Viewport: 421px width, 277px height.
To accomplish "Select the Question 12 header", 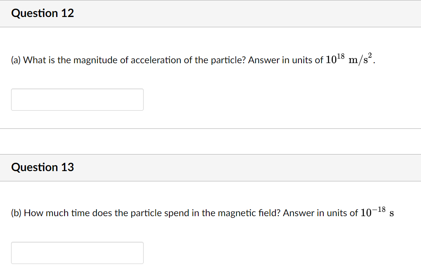I will tap(42, 13).
